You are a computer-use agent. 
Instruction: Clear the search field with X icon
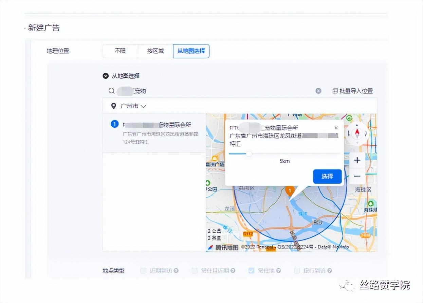(x=318, y=91)
